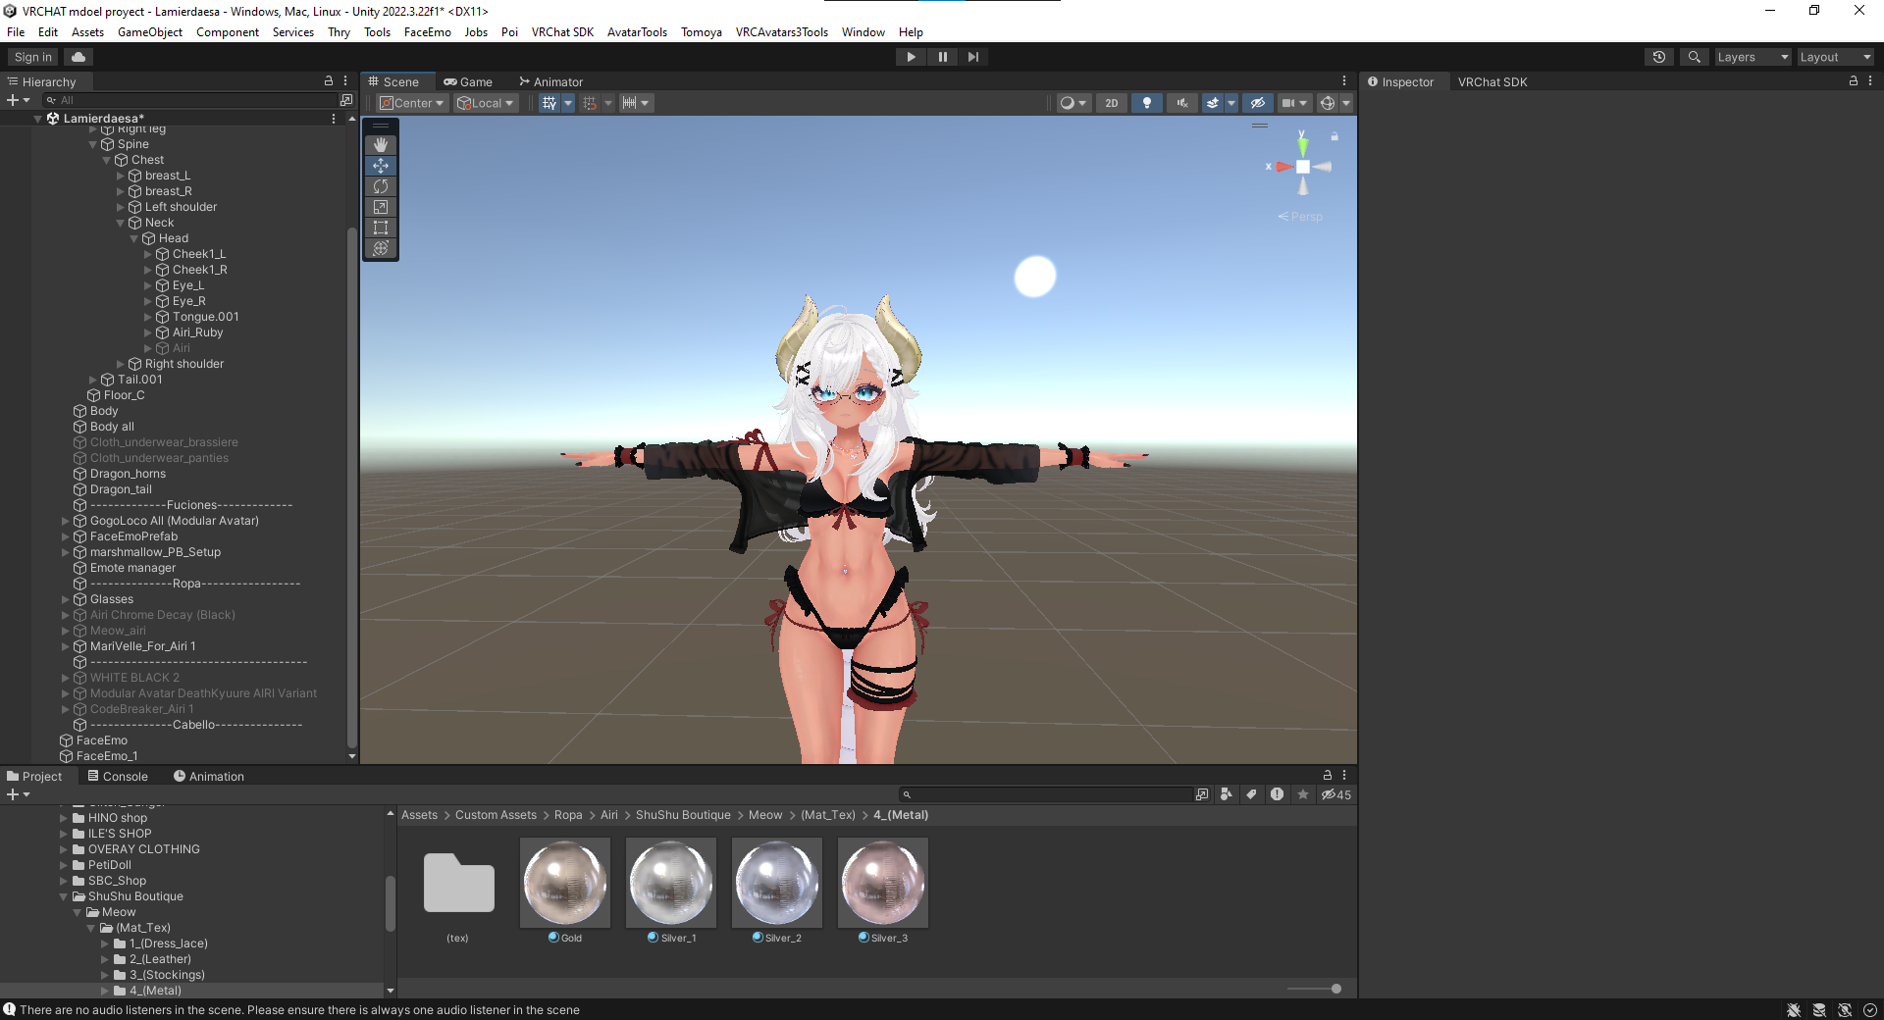Expand the Glasses object in Hierarchy
The height and width of the screenshot is (1020, 1884).
[66, 599]
